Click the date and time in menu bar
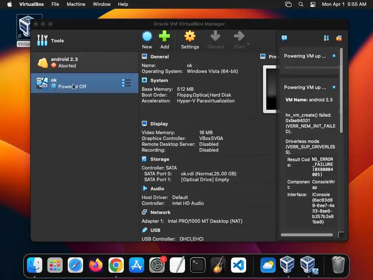This screenshot has height=280, width=373. tap(344, 4)
